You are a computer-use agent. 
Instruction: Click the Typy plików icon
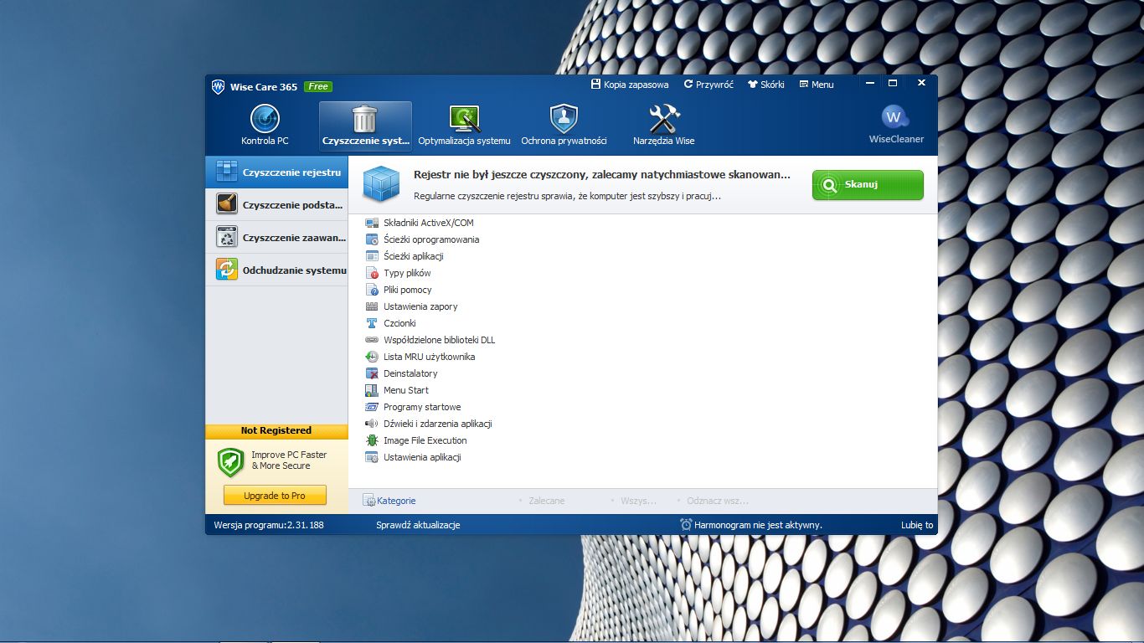pos(372,273)
